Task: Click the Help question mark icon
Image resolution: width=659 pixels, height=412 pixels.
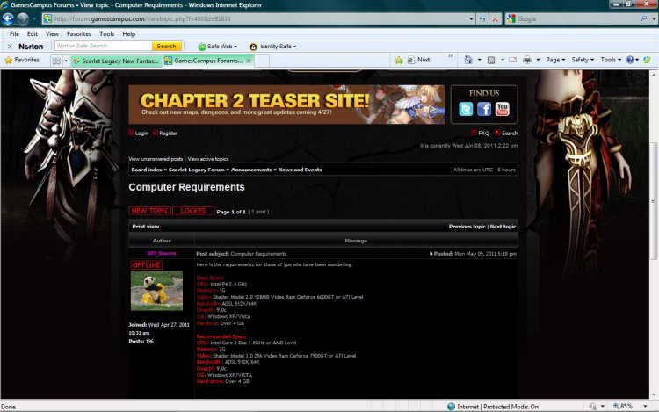Action: [630, 60]
